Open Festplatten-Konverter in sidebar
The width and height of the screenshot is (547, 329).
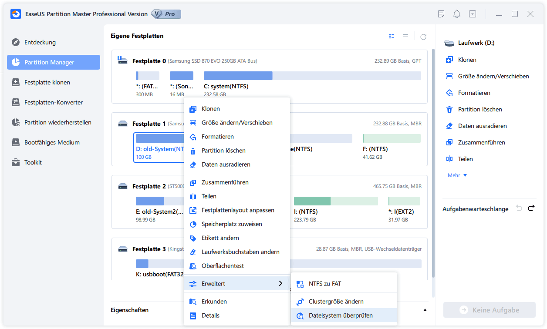coord(54,102)
